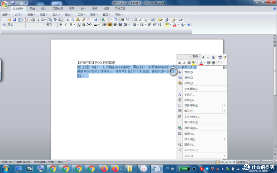Click the 格式 classic menu button
Image resolution: width=277 pixels, height=173 pixels.
click(x=69, y=14)
